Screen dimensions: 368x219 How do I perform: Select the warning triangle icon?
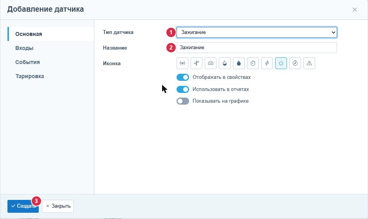[309, 63]
